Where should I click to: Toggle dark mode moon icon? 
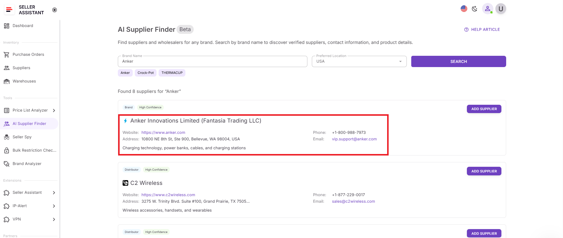click(475, 9)
